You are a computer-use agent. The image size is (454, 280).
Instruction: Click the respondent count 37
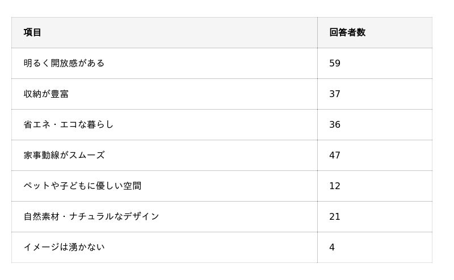[335, 94]
